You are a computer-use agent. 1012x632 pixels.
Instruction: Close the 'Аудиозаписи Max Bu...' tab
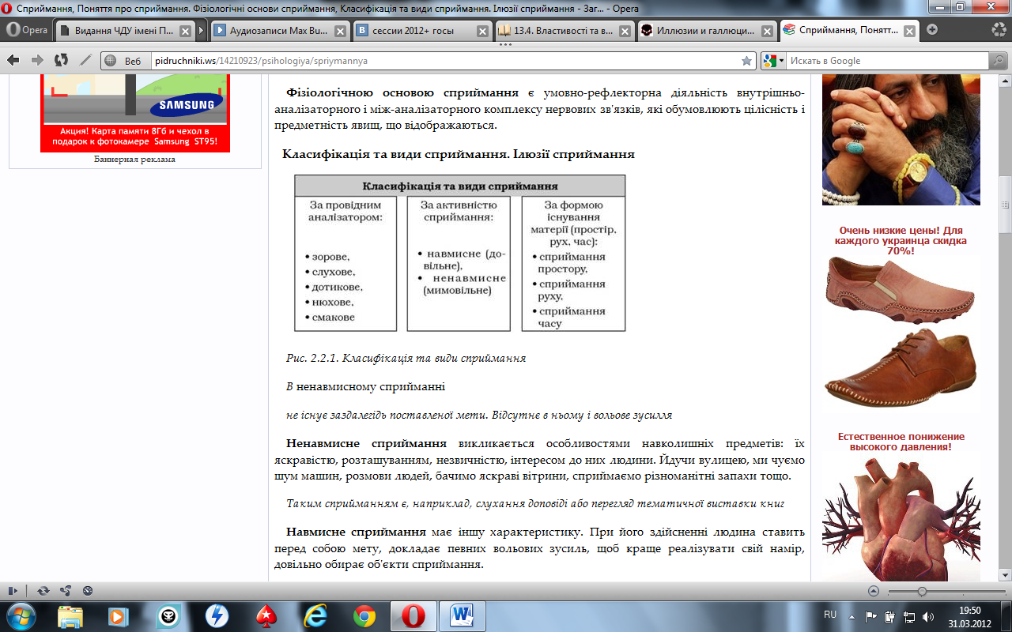pos(340,32)
